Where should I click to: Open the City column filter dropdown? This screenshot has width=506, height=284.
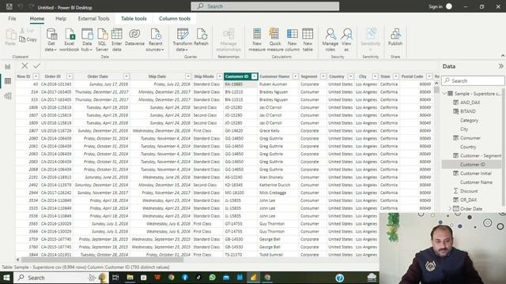click(x=375, y=77)
